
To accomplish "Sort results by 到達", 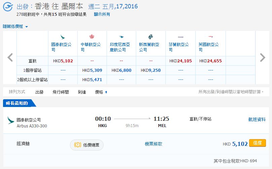I will click(x=82, y=92).
